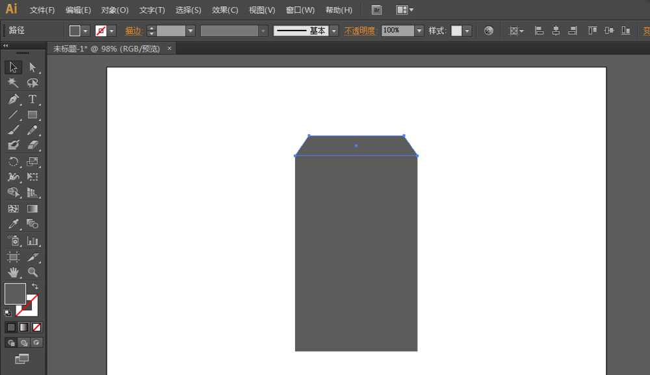Image resolution: width=650 pixels, height=375 pixels.
Task: Activate the Magic Wand tool
Action: (13, 83)
